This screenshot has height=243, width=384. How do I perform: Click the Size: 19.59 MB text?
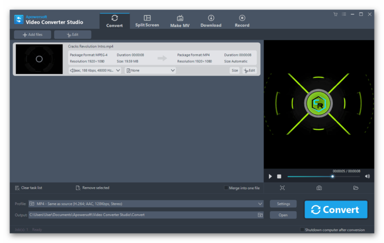coord(127,61)
